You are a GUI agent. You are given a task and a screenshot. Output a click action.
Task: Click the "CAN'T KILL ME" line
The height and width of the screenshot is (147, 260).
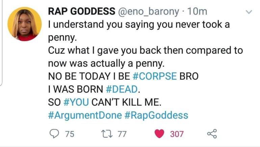point(126,102)
